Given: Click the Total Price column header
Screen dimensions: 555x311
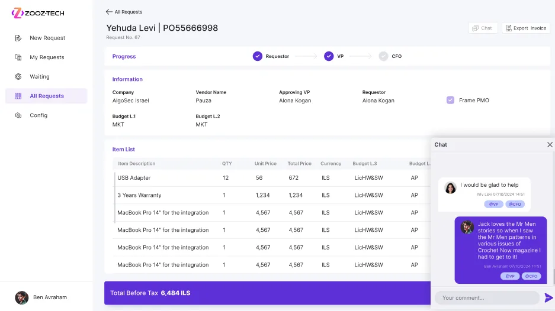Looking at the screenshot, I should (300, 164).
